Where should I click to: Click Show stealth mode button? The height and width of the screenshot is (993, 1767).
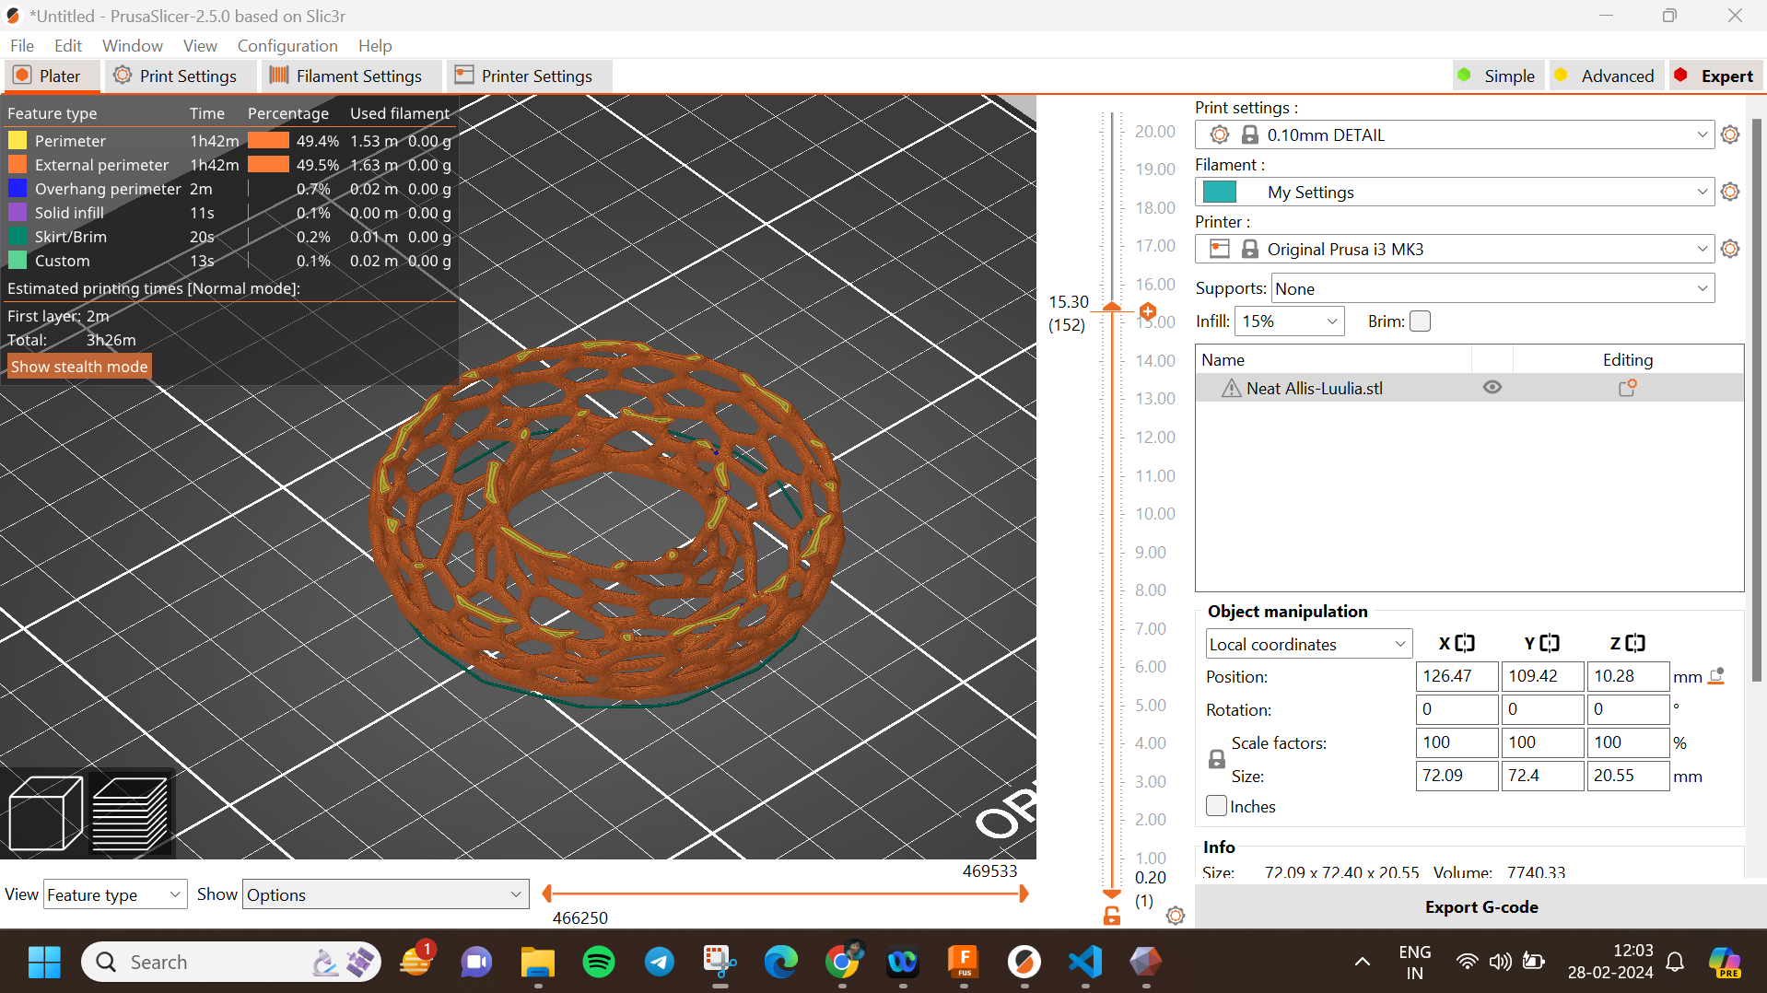79,367
